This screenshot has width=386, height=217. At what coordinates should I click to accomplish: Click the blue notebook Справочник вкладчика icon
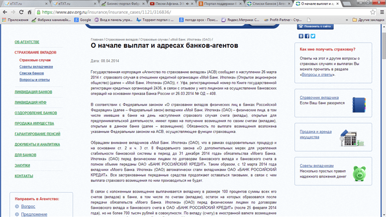[x=359, y=105]
